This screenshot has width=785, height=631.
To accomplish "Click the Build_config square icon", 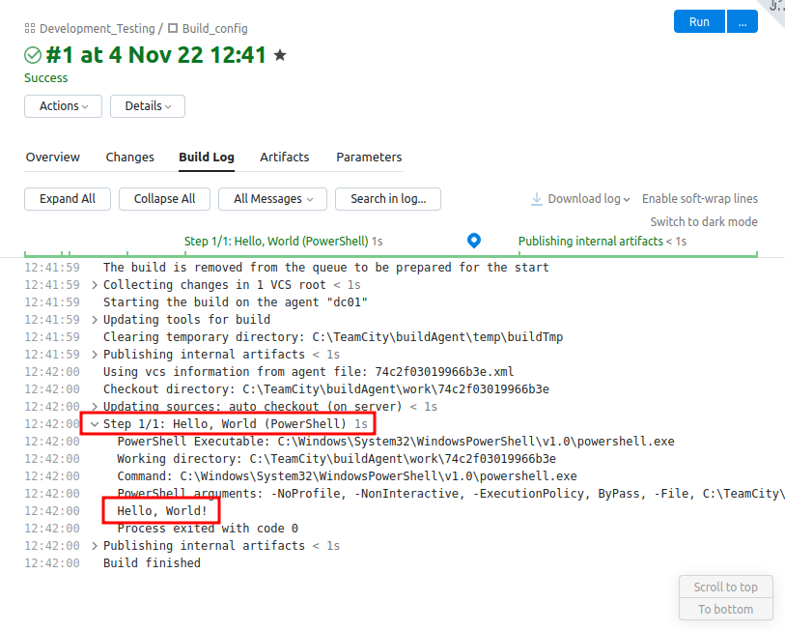I will point(173,29).
